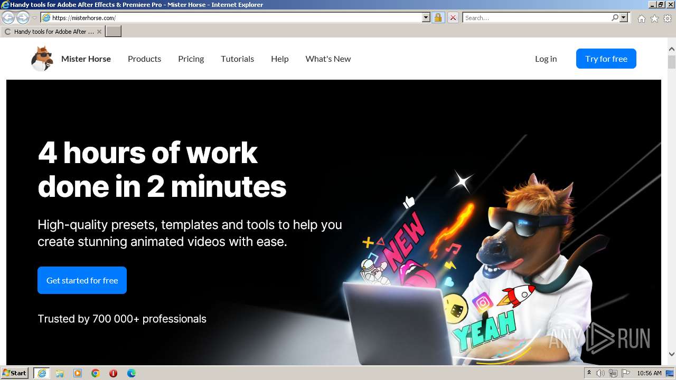Click the Show desktop button
Viewport: 676px width, 380px height.
click(x=670, y=373)
